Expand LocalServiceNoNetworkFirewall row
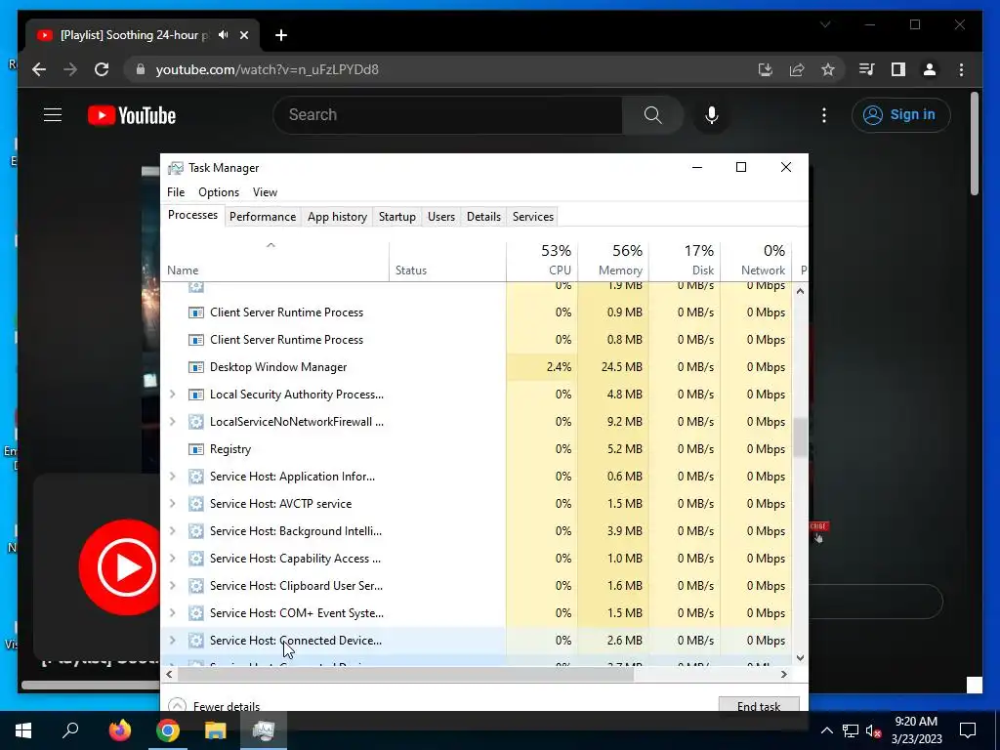 coord(172,422)
